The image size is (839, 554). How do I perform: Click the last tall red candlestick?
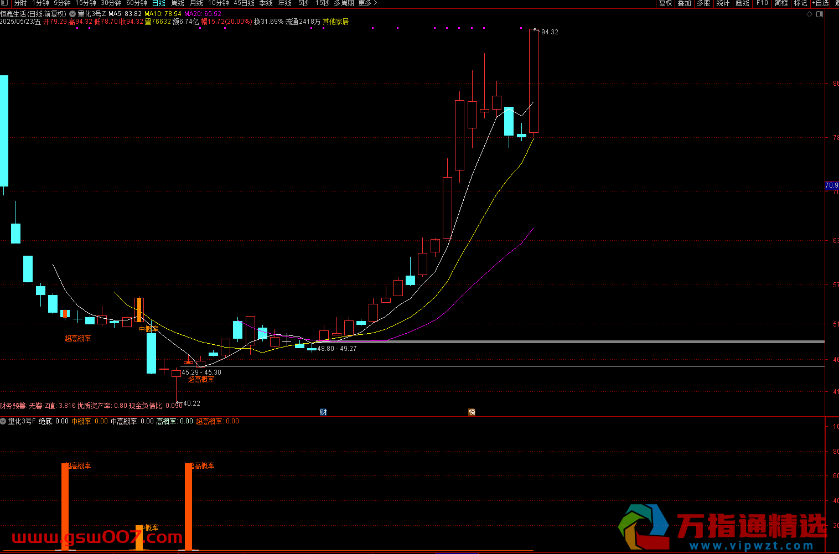pyautogui.click(x=534, y=81)
